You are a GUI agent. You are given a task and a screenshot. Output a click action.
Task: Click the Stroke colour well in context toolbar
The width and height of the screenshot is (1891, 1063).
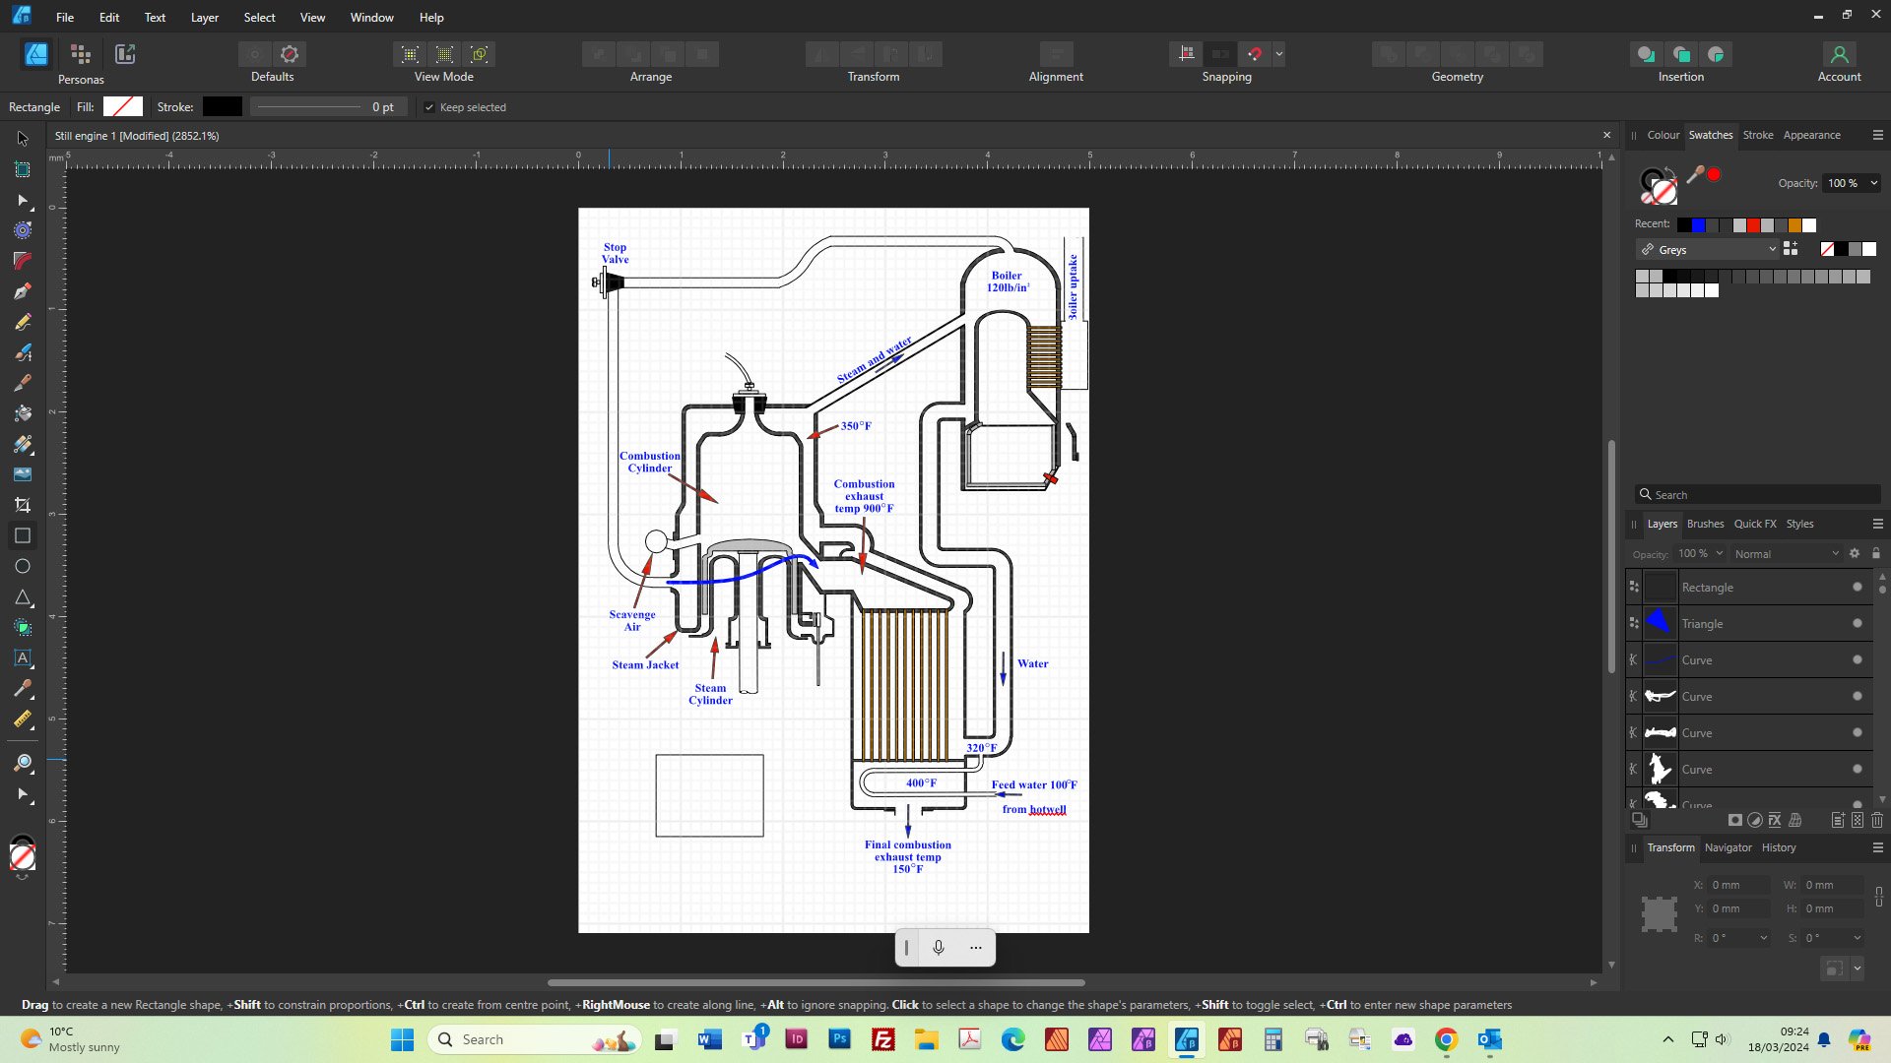point(223,107)
